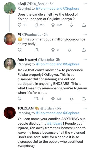
Task: Open more options on k£nji's tweet
Action: (x=85, y=4)
